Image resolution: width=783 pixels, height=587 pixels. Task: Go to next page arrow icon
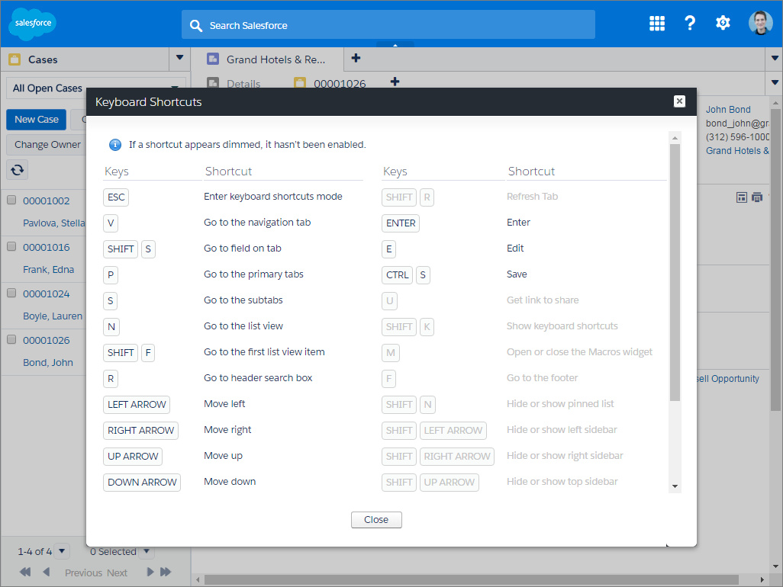(x=150, y=572)
